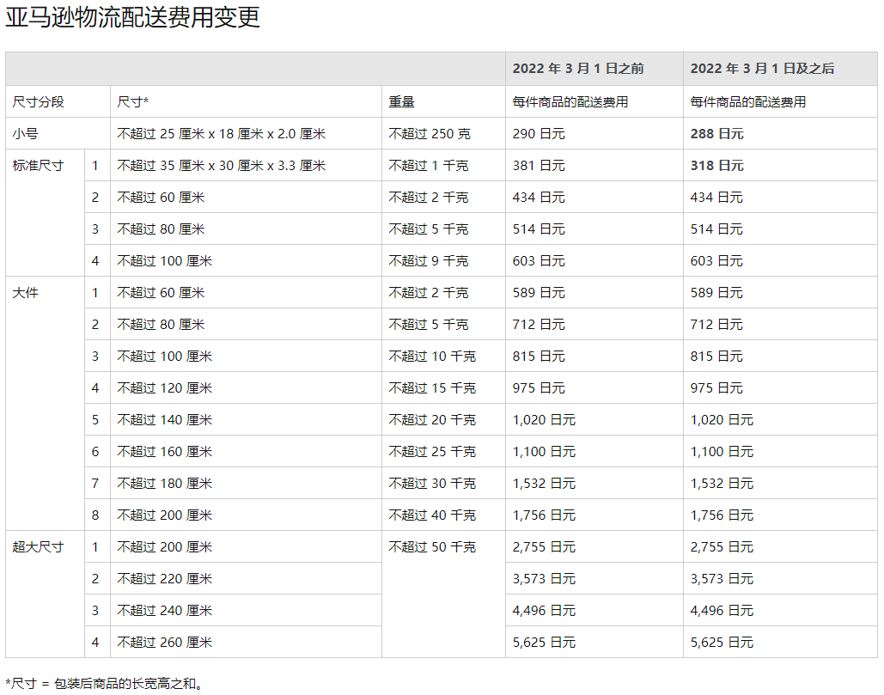This screenshot has height=695, width=884.
Task: Click the bold 288 日元 fee cell
Action: pyautogui.click(x=716, y=134)
